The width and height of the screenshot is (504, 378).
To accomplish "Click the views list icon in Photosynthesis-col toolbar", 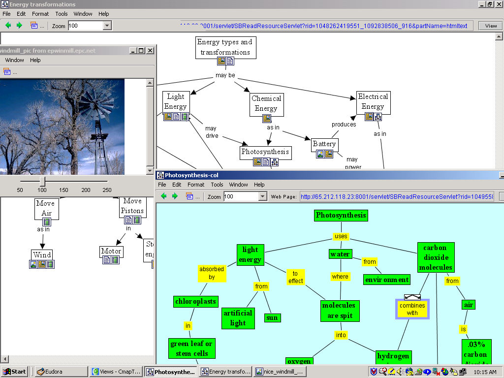I will (189, 196).
